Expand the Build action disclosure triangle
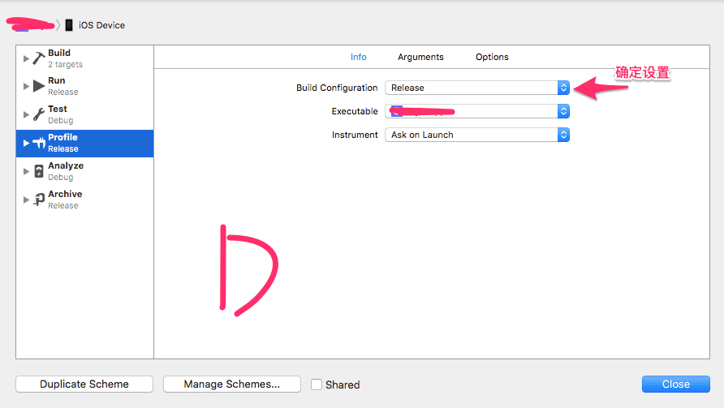The height and width of the screenshot is (408, 724). (x=26, y=58)
